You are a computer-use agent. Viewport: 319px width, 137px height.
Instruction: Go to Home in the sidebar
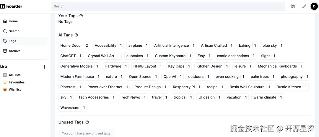tap(13, 21)
